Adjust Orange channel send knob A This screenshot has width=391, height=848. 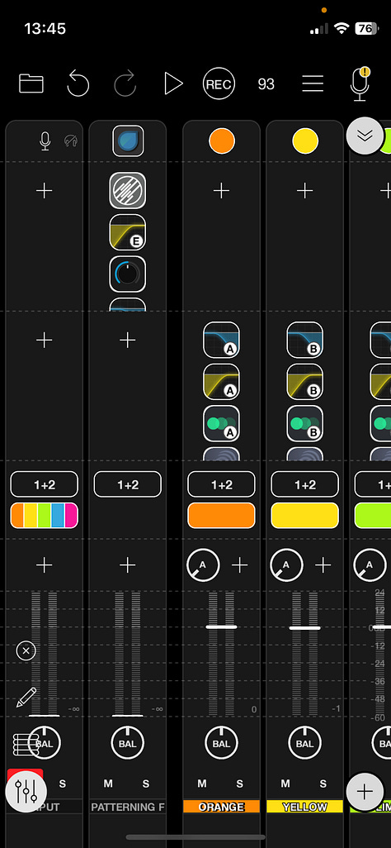pyautogui.click(x=203, y=565)
